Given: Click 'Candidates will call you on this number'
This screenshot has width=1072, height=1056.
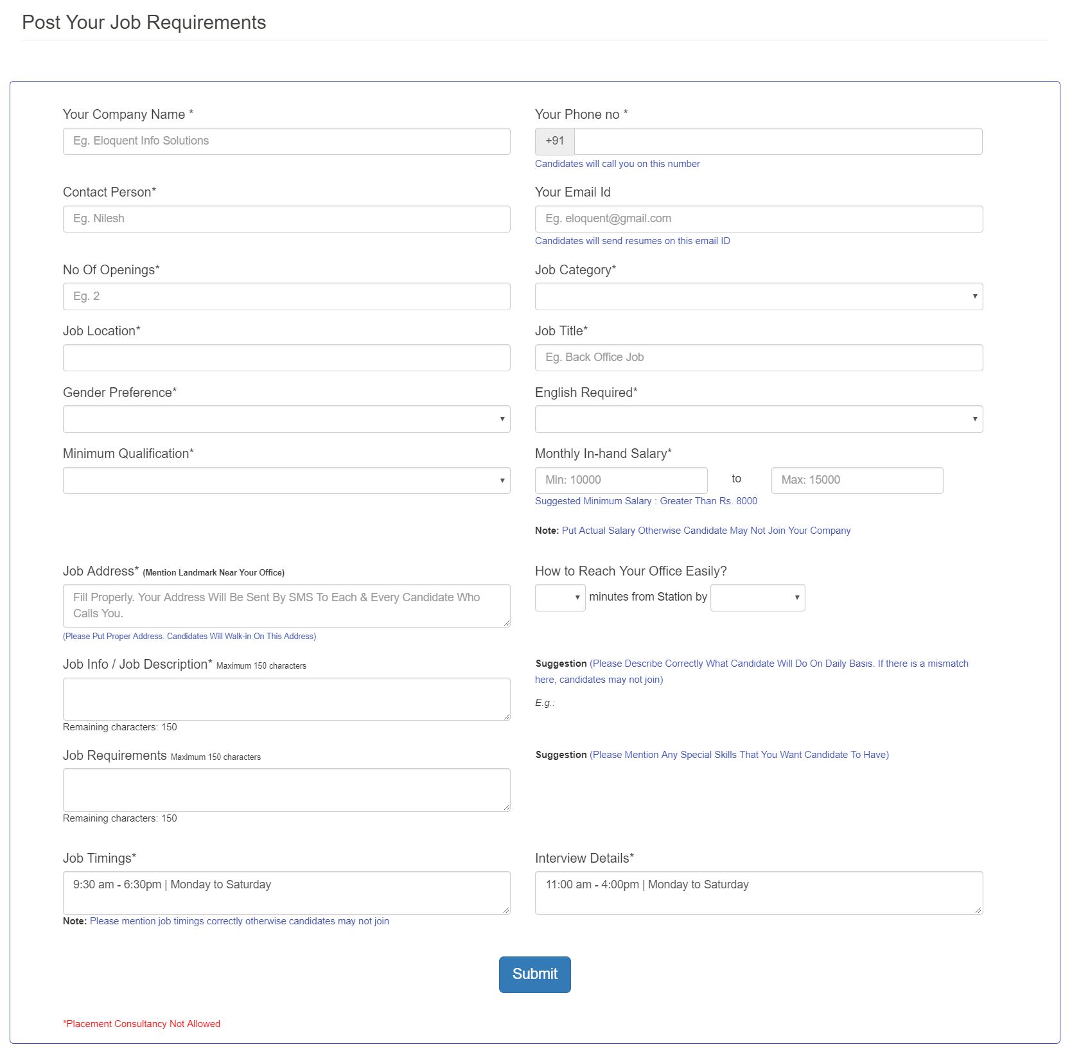Looking at the screenshot, I should point(617,164).
